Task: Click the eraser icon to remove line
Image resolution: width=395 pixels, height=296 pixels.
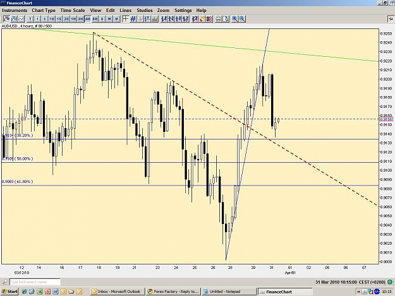Action: point(202,19)
